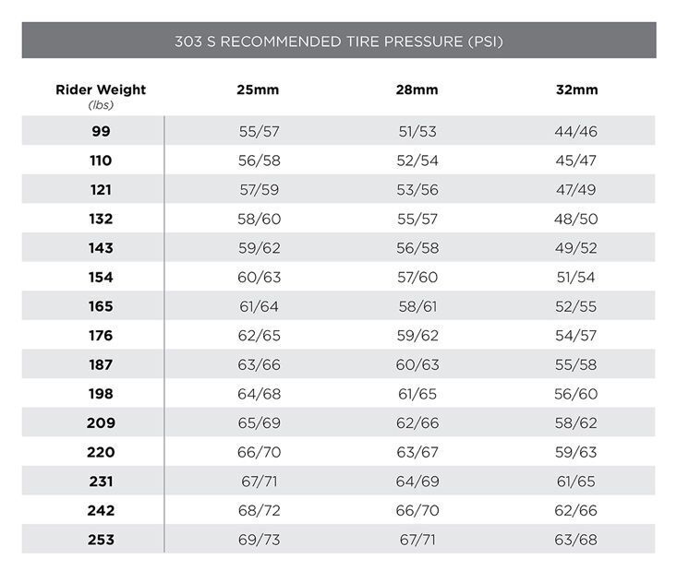Click the 47/49 pressure value
This screenshot has height=583, width=677.
[576, 189]
